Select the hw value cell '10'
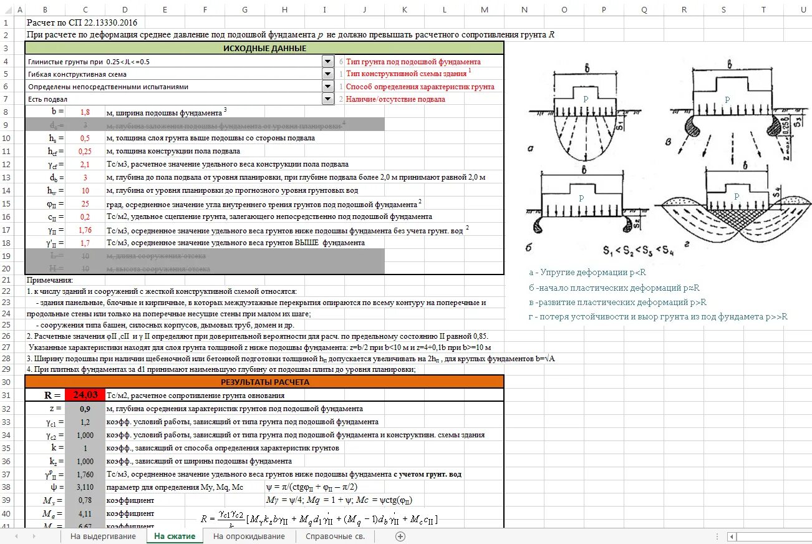 [85, 191]
